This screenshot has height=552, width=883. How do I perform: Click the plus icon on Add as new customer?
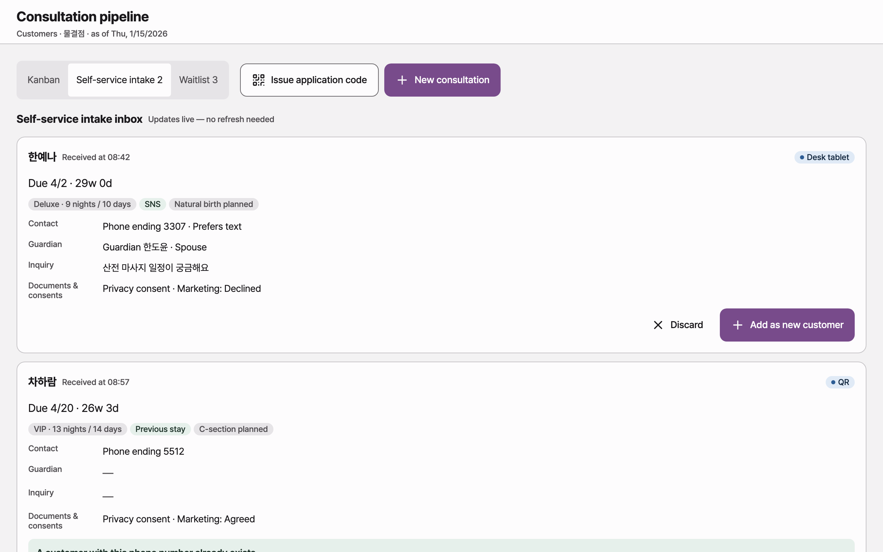(737, 325)
